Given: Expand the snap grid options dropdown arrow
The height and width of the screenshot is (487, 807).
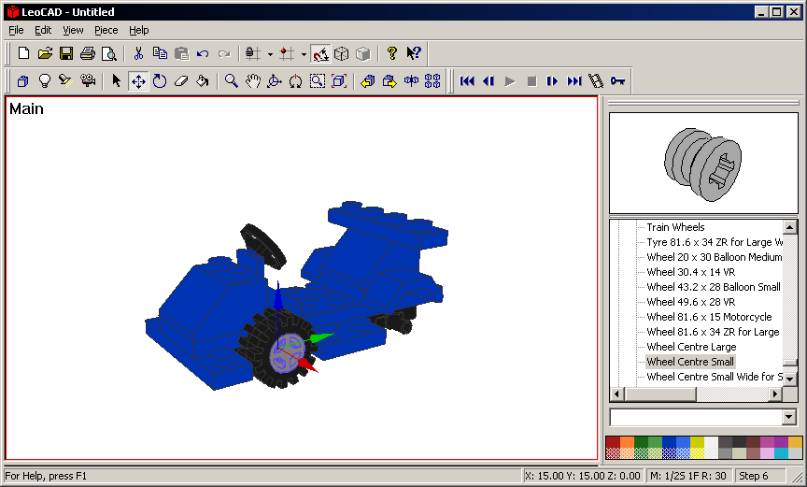Looking at the screenshot, I should pyautogui.click(x=304, y=53).
